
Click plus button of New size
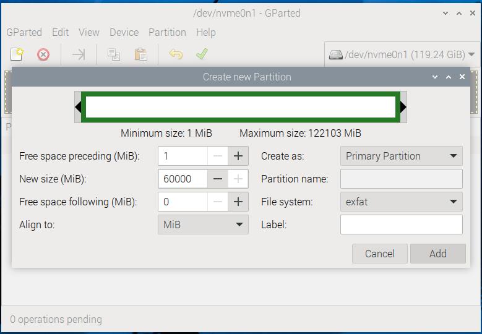pyautogui.click(x=238, y=179)
